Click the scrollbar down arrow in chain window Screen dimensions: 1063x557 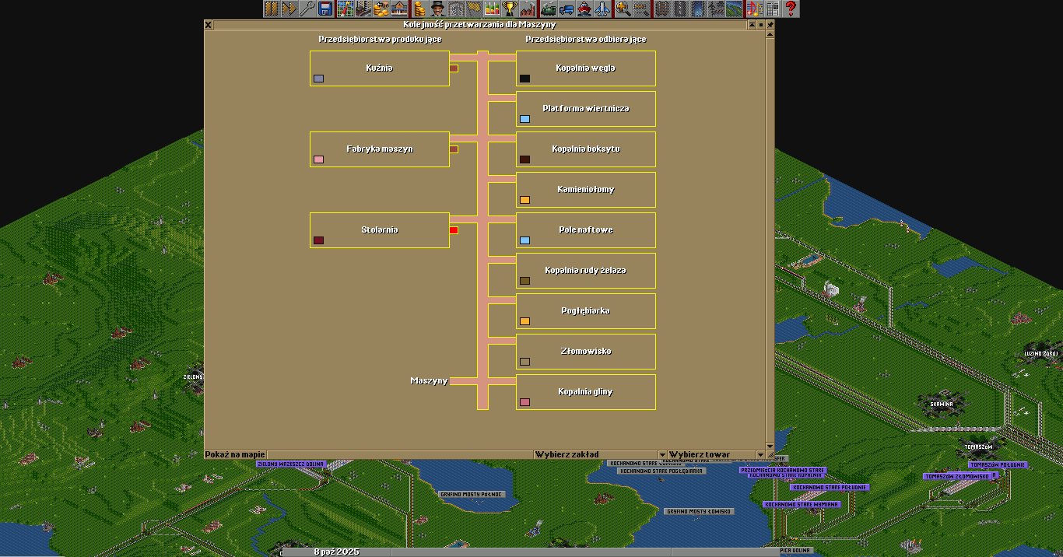point(770,445)
